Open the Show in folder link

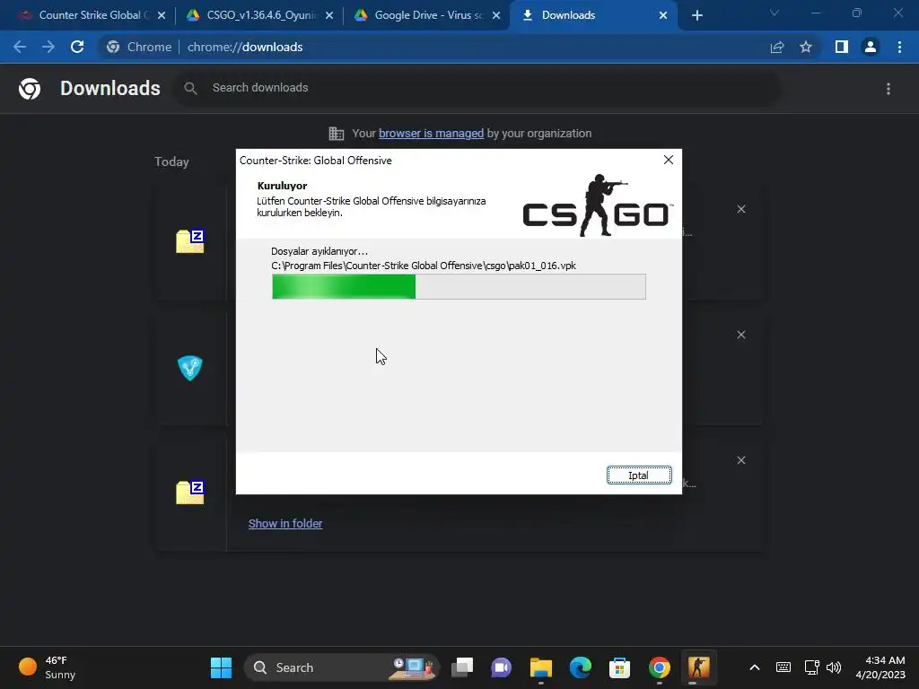[285, 524]
